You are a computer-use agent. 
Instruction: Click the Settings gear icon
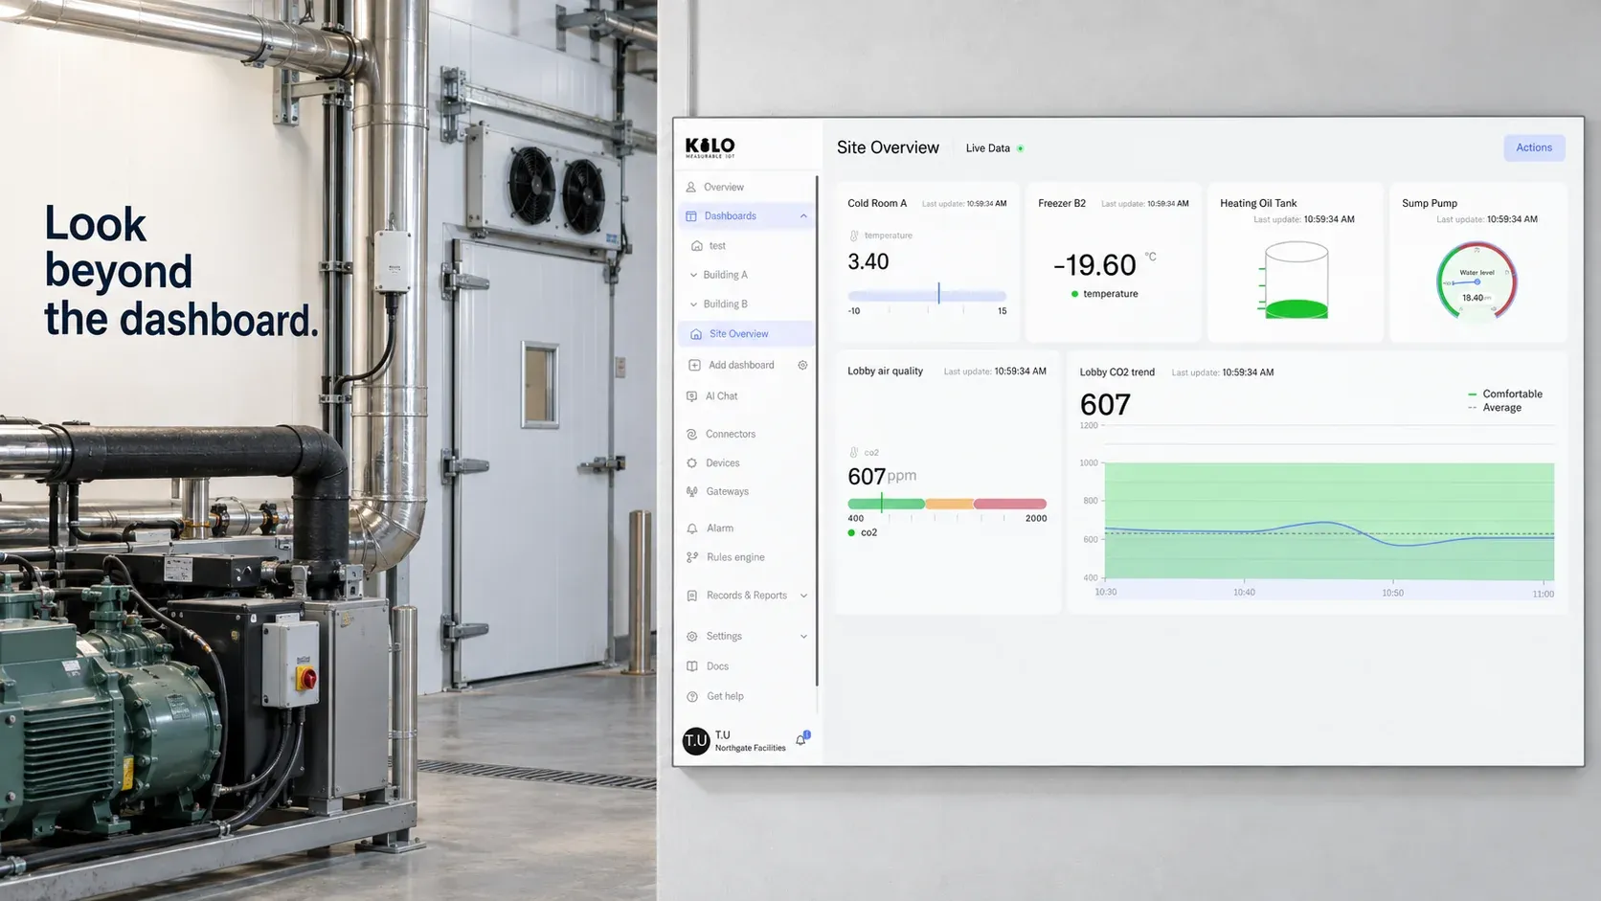click(x=692, y=637)
